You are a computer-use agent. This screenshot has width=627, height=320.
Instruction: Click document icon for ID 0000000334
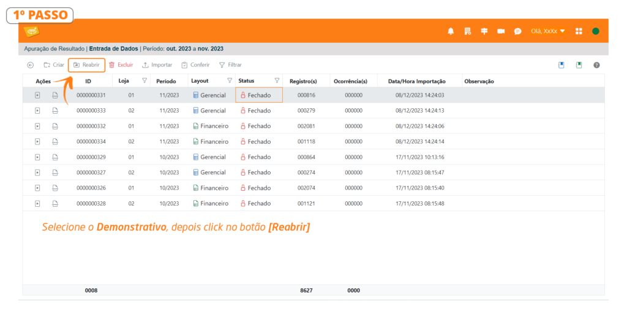(x=55, y=142)
